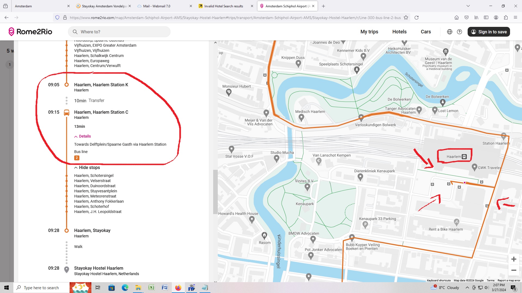Open Cars menu

pos(426,32)
